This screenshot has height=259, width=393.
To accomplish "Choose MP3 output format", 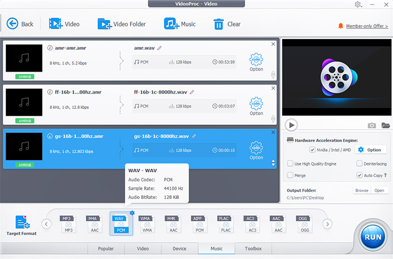I will (68, 224).
